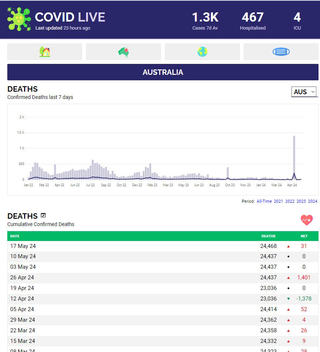
Task: Select the blue face mask icon tab
Action: point(281,52)
